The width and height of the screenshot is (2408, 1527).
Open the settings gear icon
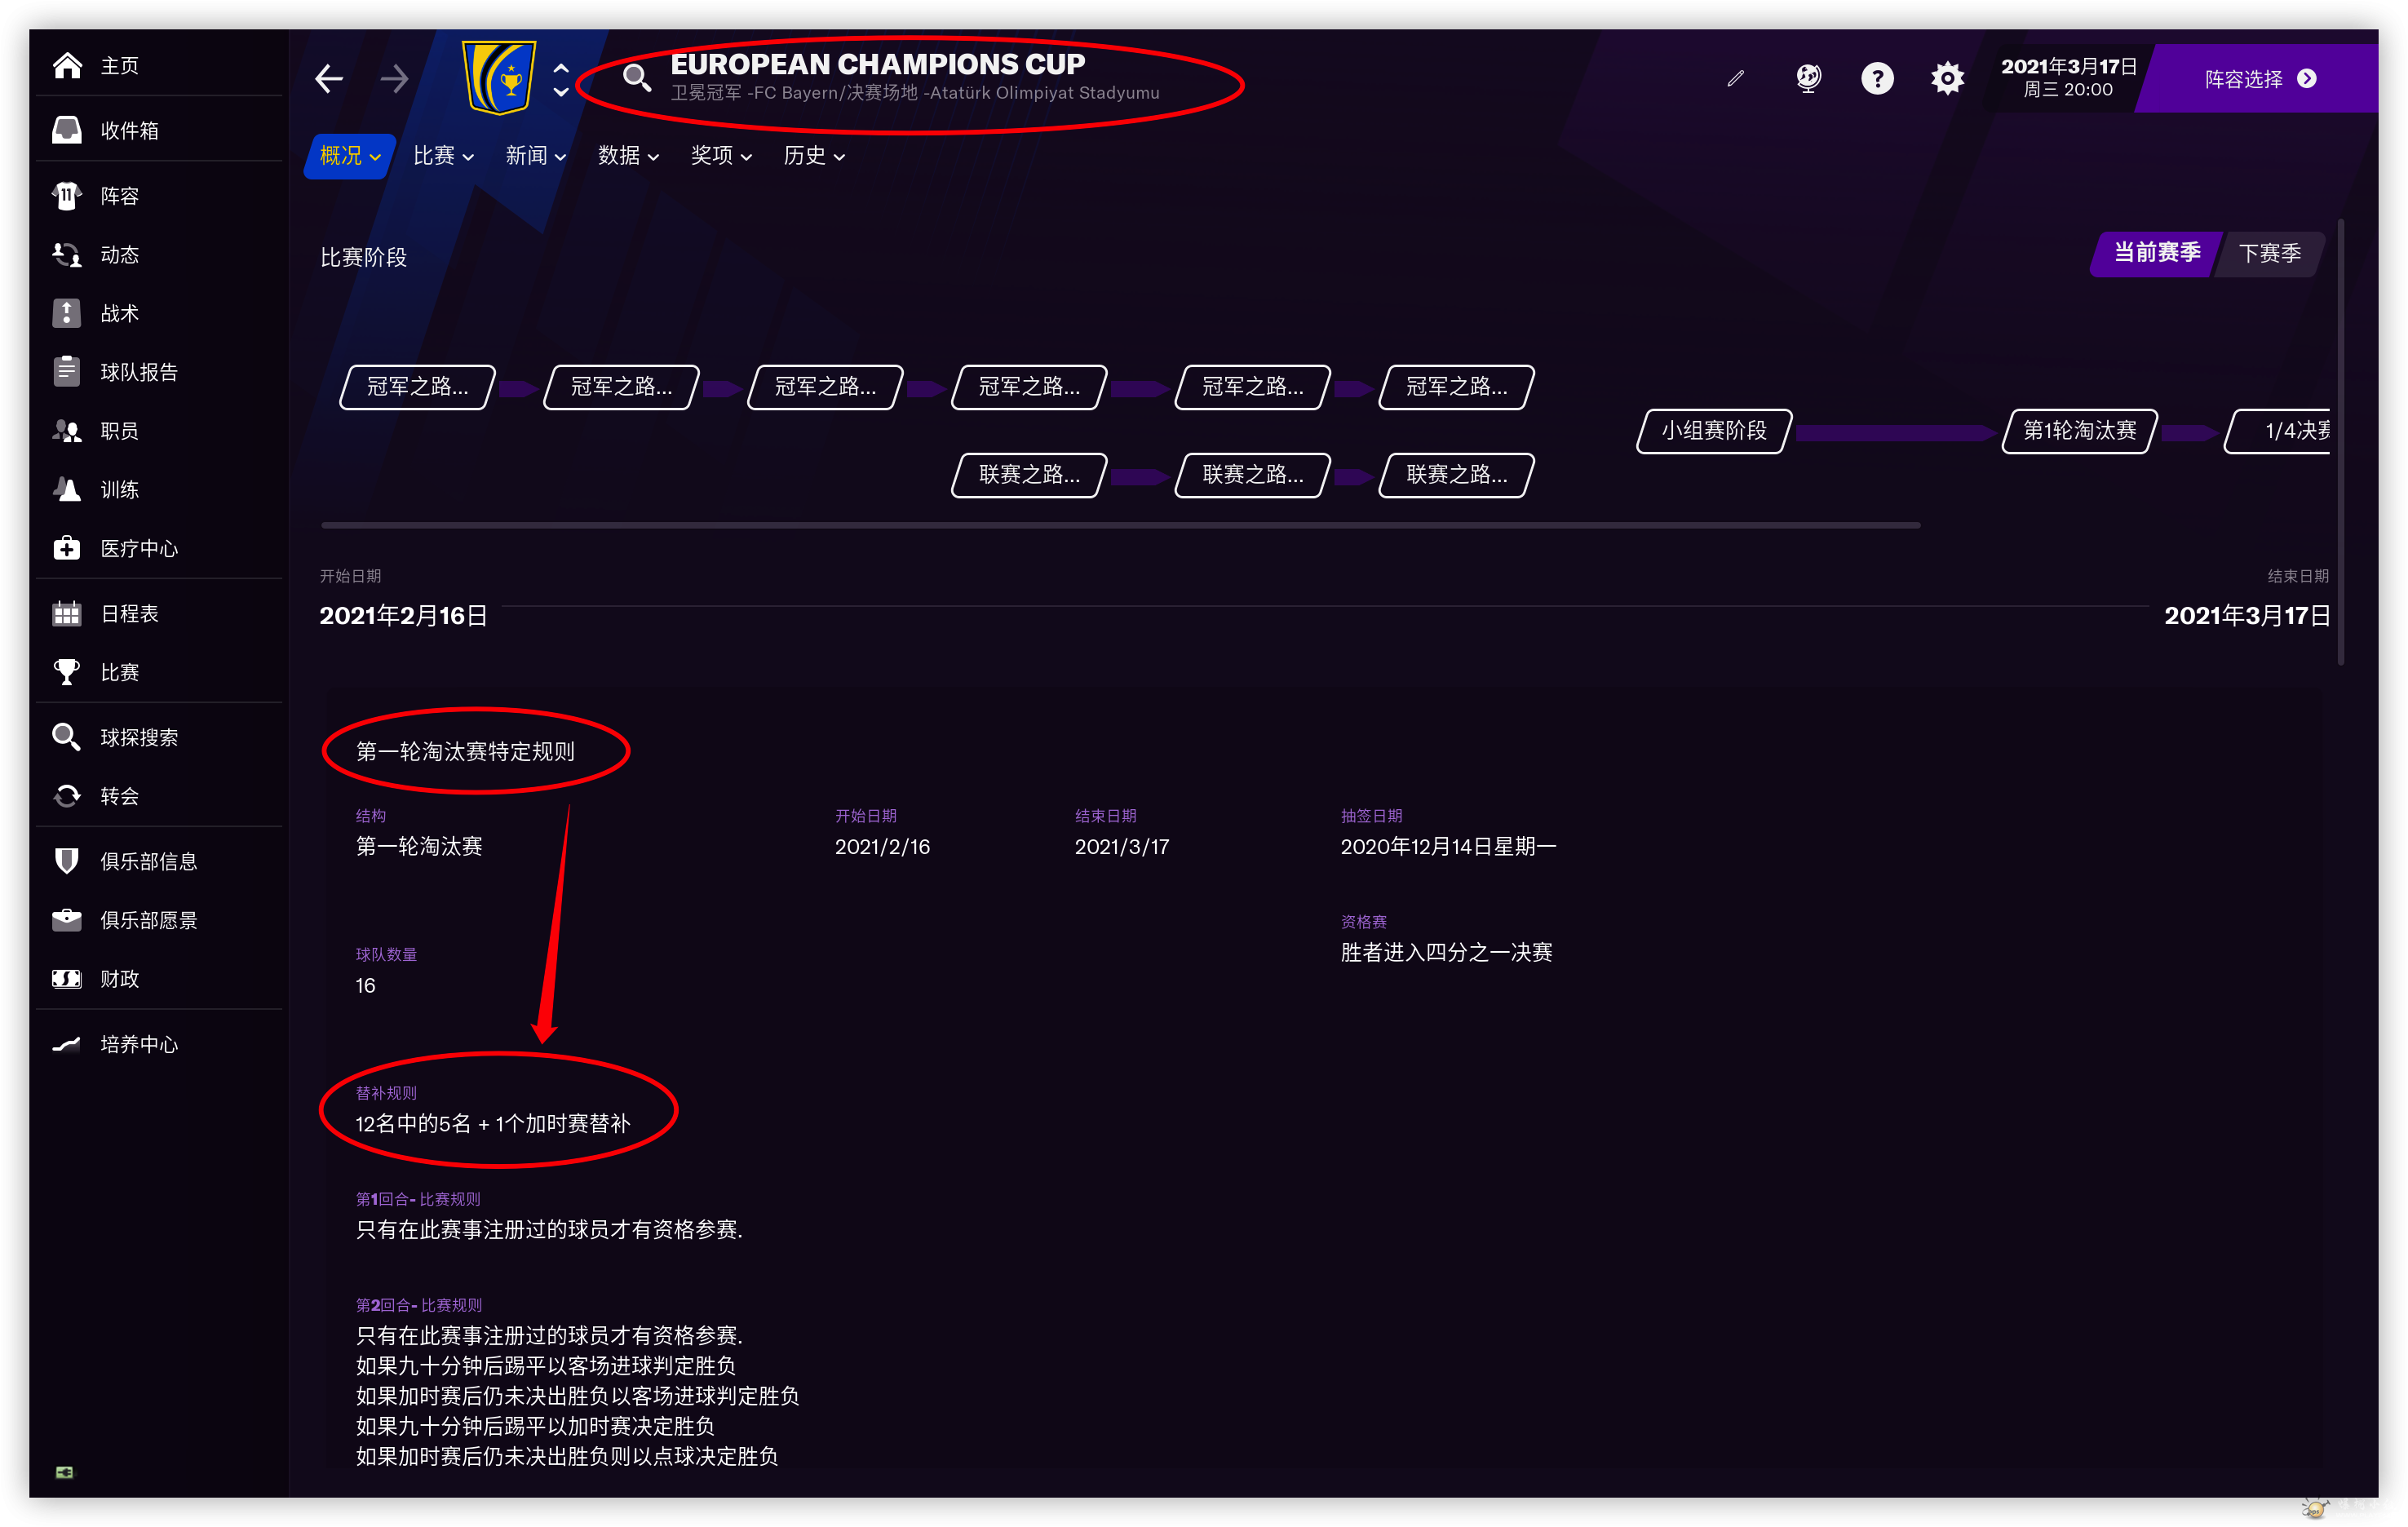pos(1947,78)
